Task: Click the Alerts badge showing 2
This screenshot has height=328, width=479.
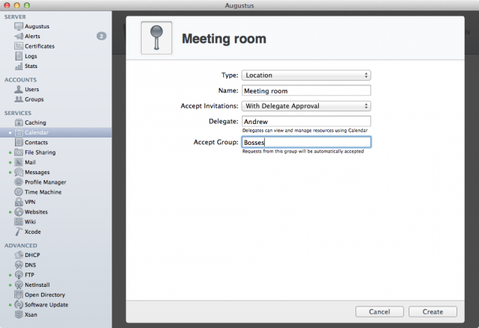Action: click(102, 37)
